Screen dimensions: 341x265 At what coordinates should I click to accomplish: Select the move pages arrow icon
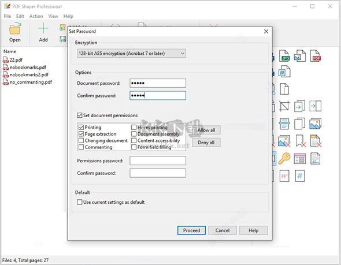(x=300, y=106)
